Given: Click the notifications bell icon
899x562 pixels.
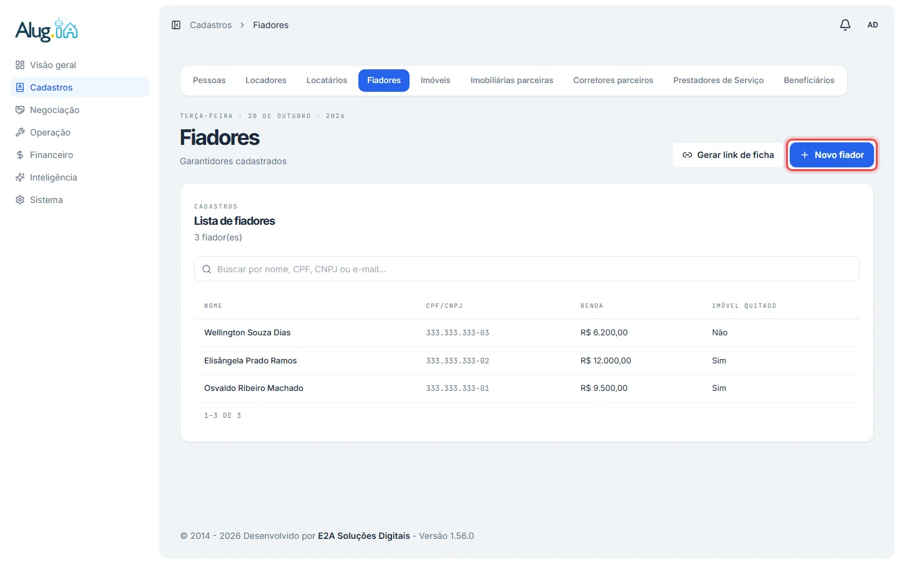Looking at the screenshot, I should 845,25.
